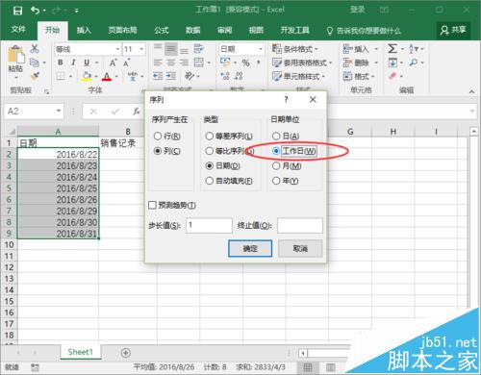Select the 日(A) date unit
The height and width of the screenshot is (375, 481).
point(286,136)
